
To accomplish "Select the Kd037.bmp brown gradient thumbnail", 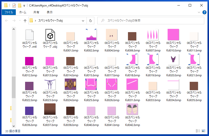I will [50, 109].
